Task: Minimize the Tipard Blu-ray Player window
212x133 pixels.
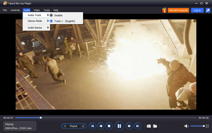Action: pyautogui.click(x=196, y=3)
